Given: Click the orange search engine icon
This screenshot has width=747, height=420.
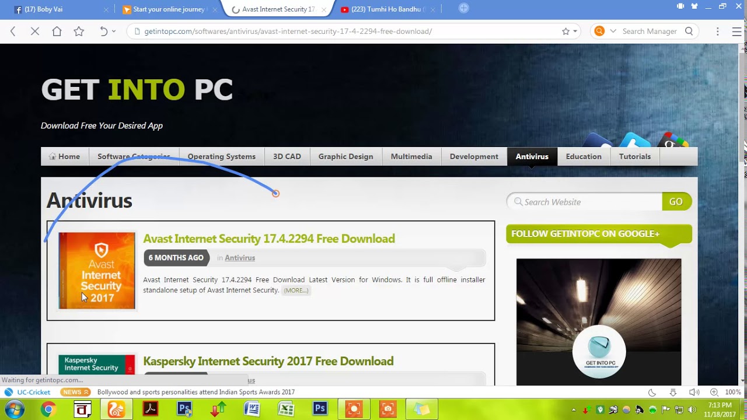Looking at the screenshot, I should pyautogui.click(x=599, y=32).
